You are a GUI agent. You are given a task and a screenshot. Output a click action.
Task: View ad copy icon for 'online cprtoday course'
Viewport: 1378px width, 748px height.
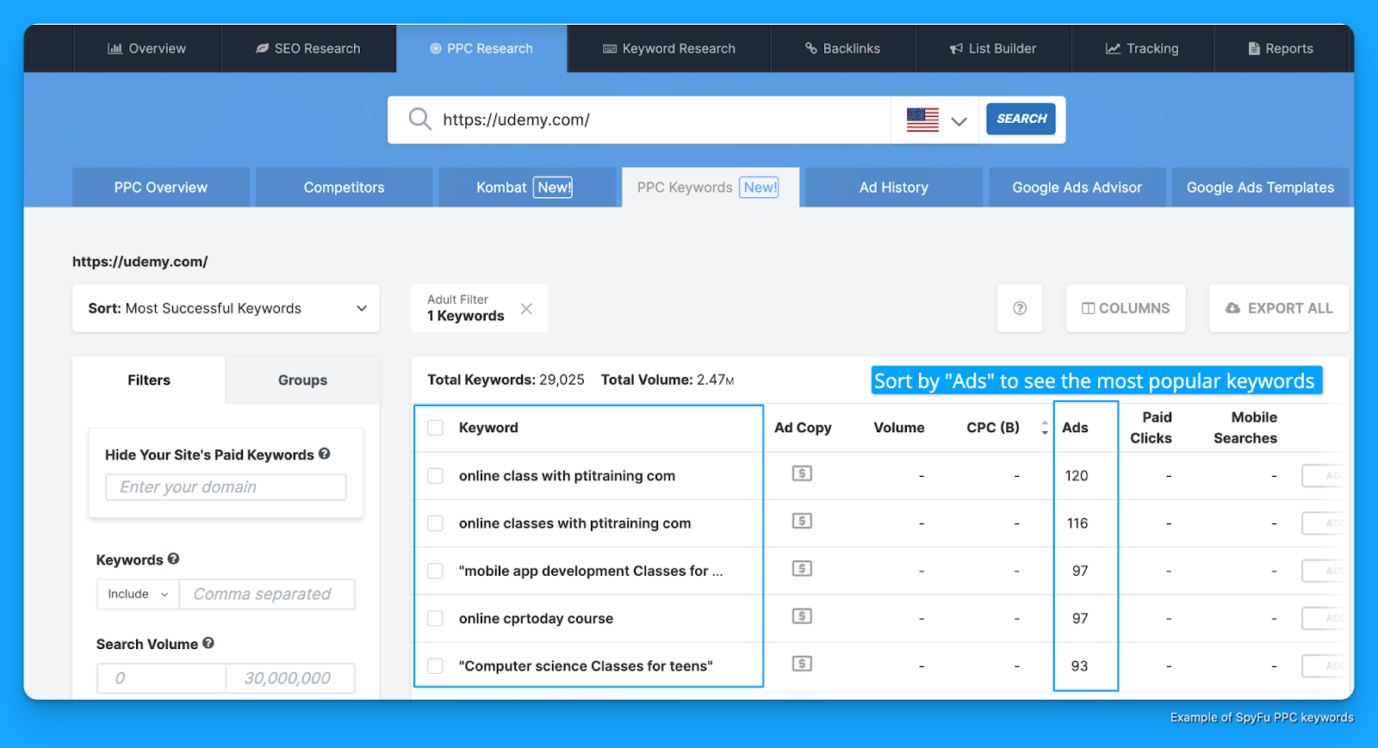[802, 616]
